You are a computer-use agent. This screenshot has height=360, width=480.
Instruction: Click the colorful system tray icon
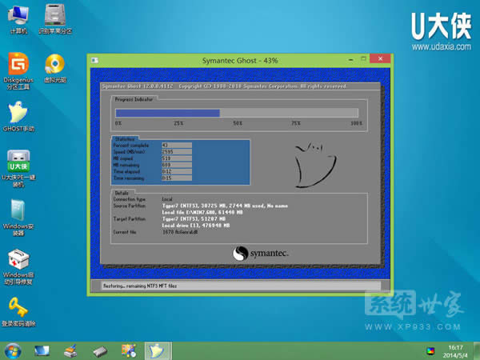pos(432,350)
